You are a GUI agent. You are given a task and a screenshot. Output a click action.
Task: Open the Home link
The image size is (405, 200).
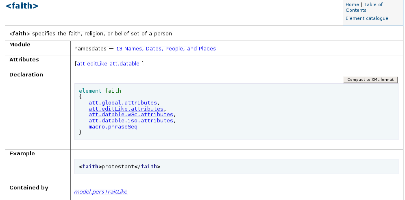[x=352, y=4]
